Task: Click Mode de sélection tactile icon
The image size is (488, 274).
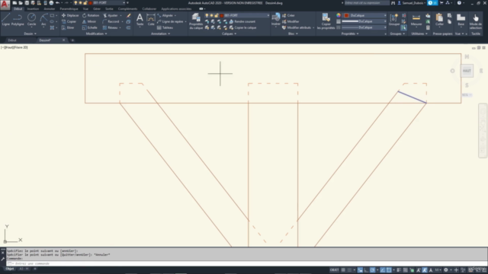Action: 475,21
